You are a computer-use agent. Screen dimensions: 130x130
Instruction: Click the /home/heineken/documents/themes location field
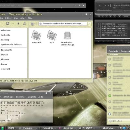[x=63, y=24]
